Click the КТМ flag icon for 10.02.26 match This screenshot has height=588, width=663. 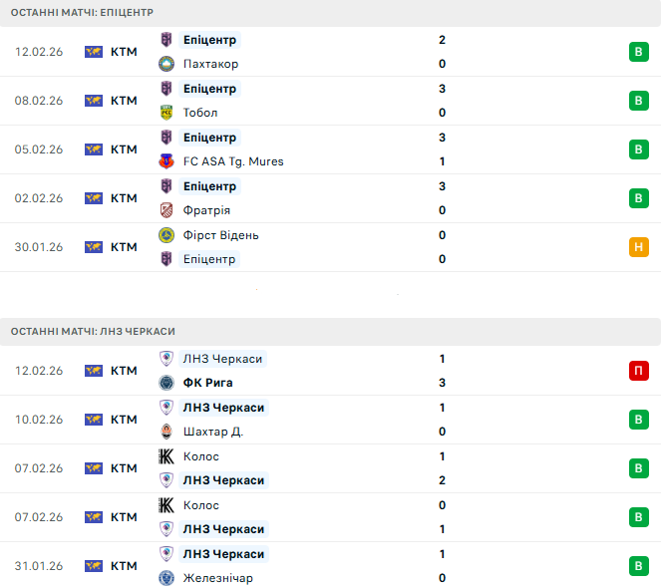click(94, 420)
